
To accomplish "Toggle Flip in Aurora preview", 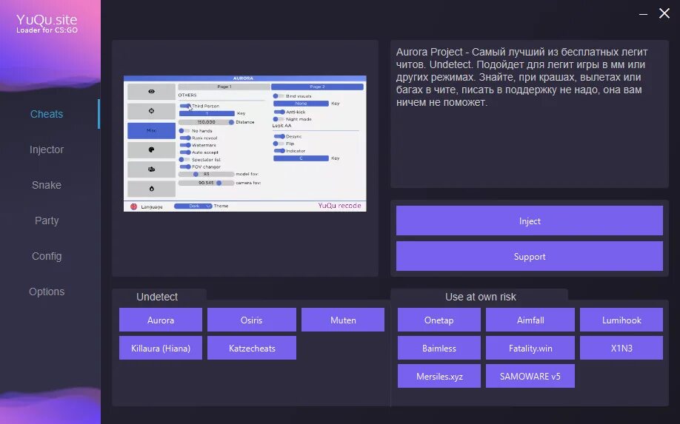I will tap(279, 144).
